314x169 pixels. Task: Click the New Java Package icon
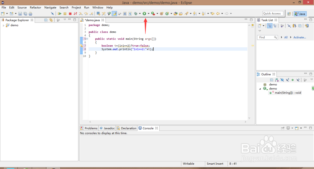pyautogui.click(x=161, y=13)
